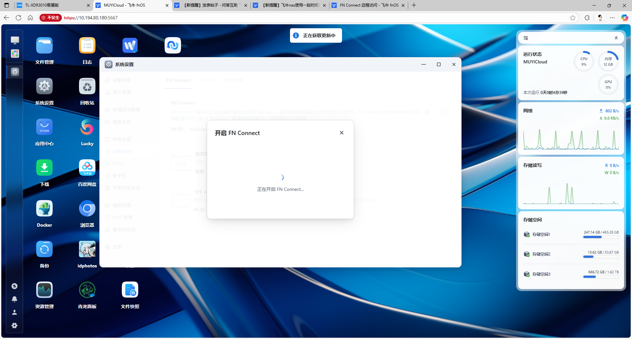Select the 发表帖子 - 问答互助 browser tab

[x=211, y=5]
